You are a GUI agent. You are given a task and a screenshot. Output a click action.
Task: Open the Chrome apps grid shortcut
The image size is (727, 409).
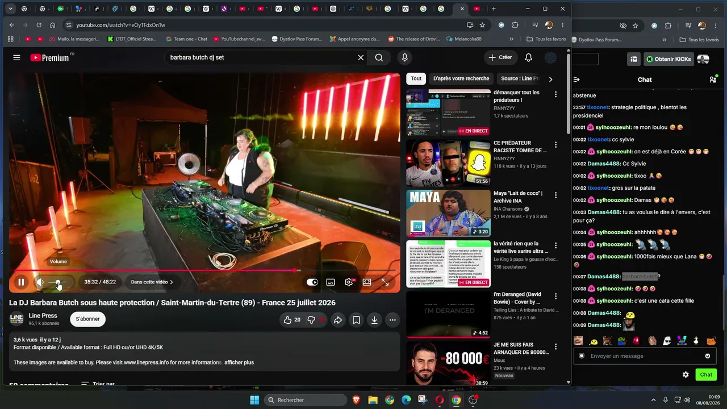pyautogui.click(x=10, y=39)
